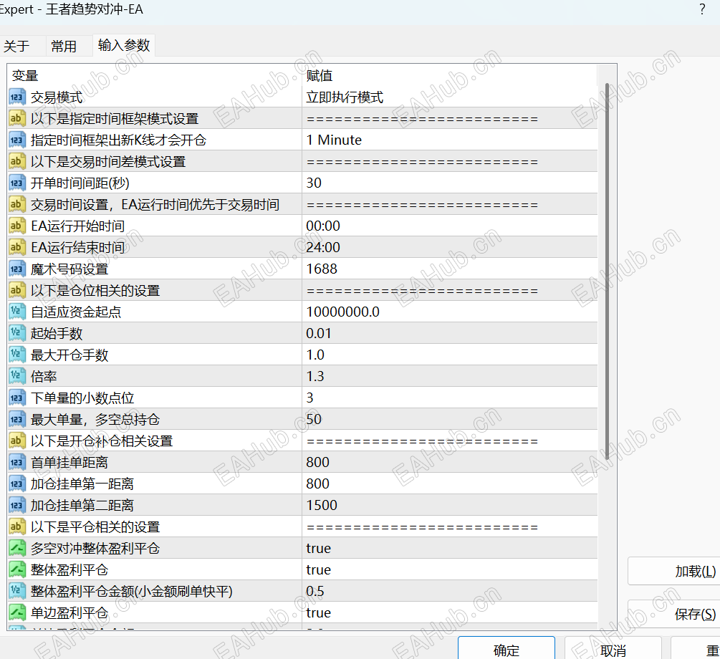Viewport: 720px width, 659px height.
Task: Open the dialog help with the ? icon
Action: 700,9
